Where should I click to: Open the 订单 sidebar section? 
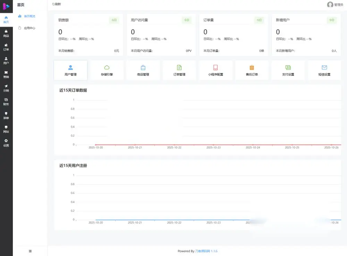tap(6, 47)
